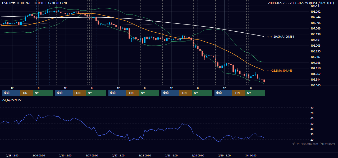Select the LDN session block above 2/29 12:00

click(239, 93)
